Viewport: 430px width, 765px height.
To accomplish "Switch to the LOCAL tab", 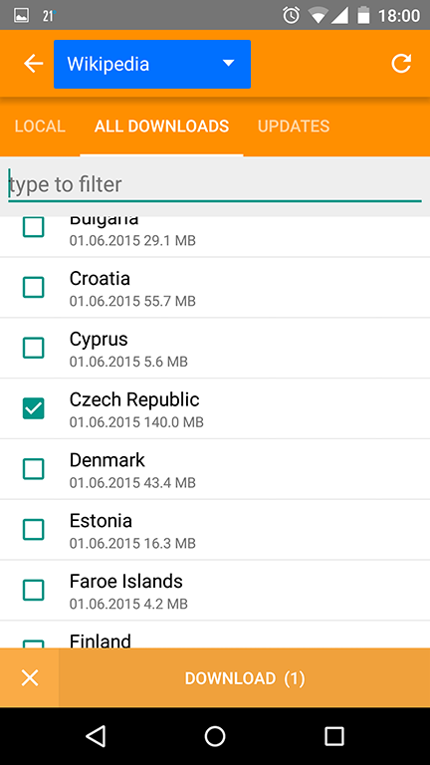I will coord(40,127).
